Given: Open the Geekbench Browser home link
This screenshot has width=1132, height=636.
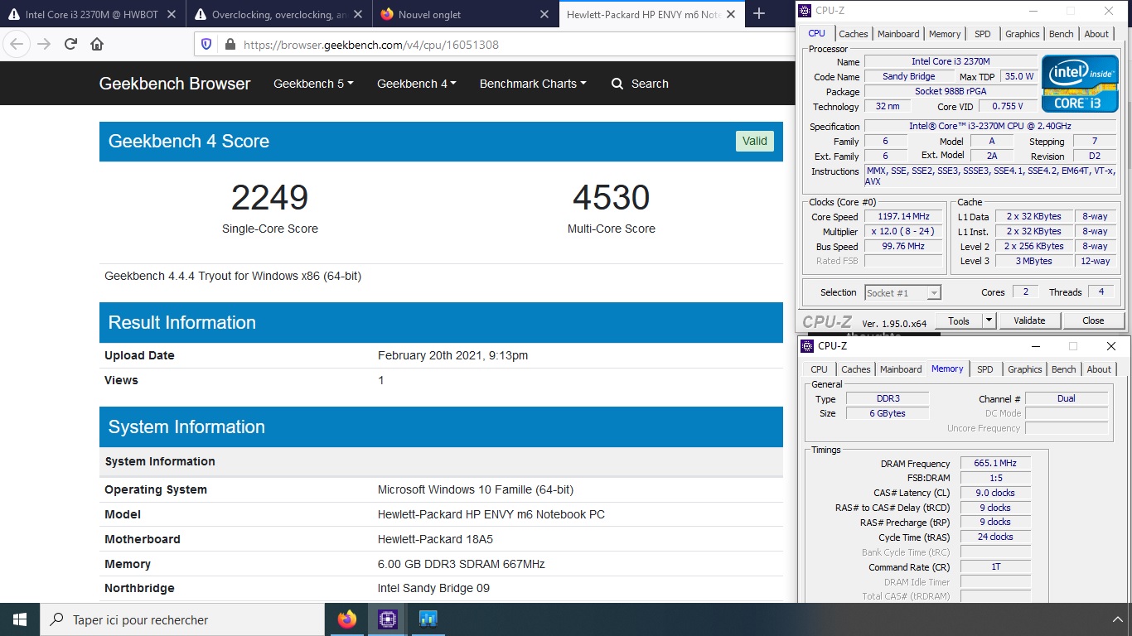Looking at the screenshot, I should tap(174, 84).
